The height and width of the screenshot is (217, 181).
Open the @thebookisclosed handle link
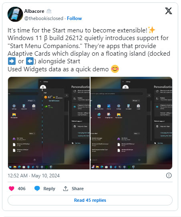pyautogui.click(x=44, y=18)
